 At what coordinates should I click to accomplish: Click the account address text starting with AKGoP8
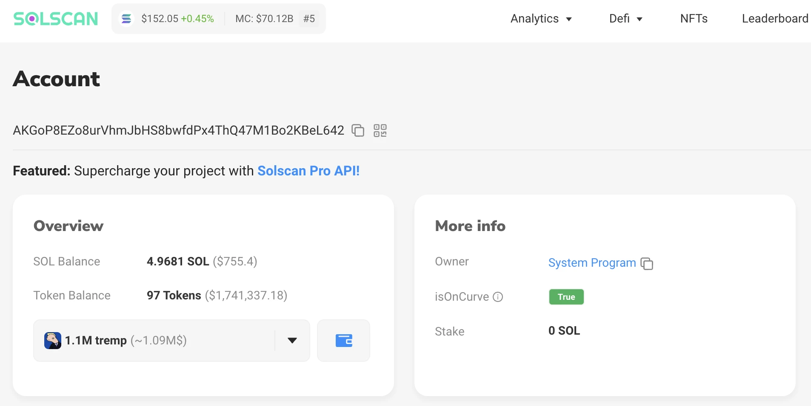click(x=178, y=130)
